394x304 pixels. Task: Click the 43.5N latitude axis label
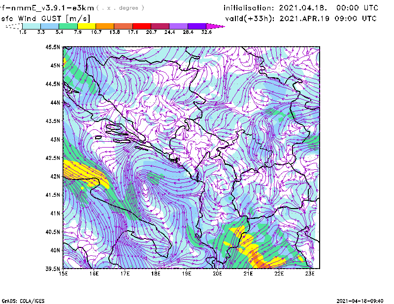point(53,121)
